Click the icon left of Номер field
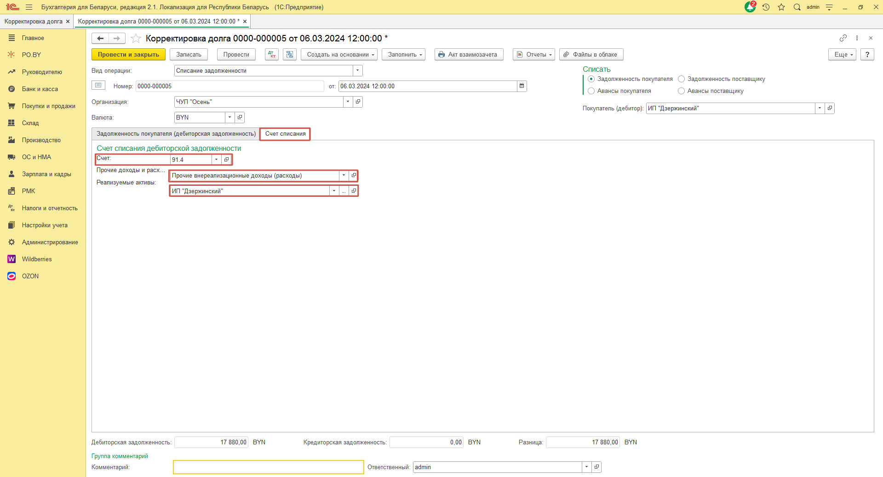883x477 pixels. pos(98,85)
